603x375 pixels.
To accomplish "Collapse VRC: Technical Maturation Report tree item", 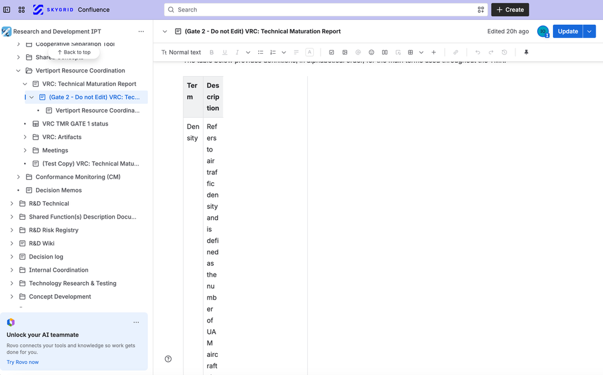I will coord(25,84).
